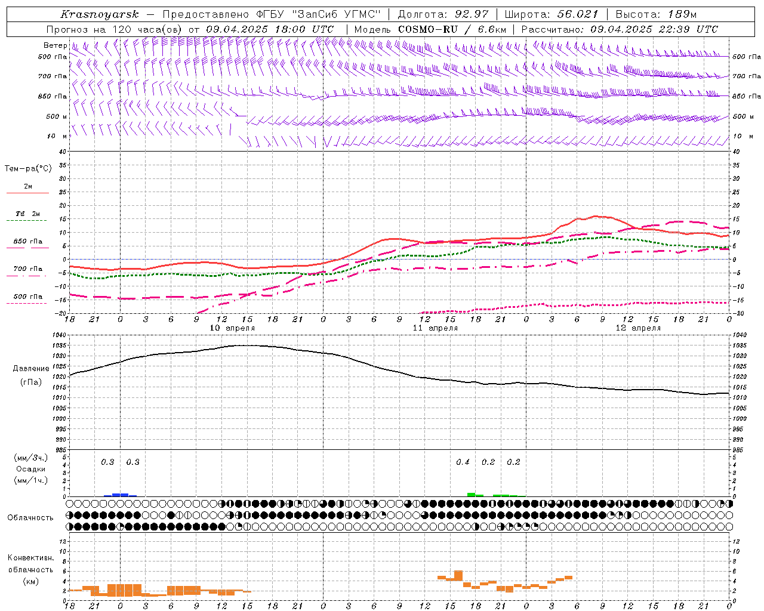Click the Krasnoyarsk station title
Screen dimensions: 764x611
99,14
